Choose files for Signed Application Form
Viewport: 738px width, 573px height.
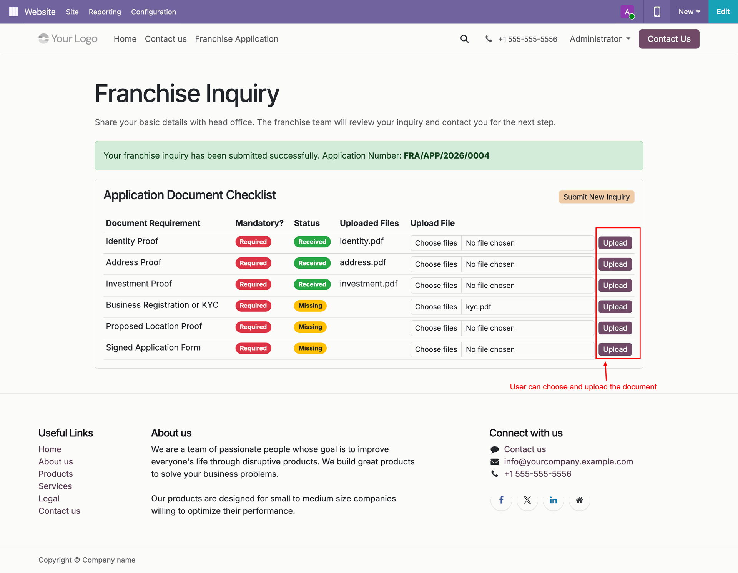436,349
